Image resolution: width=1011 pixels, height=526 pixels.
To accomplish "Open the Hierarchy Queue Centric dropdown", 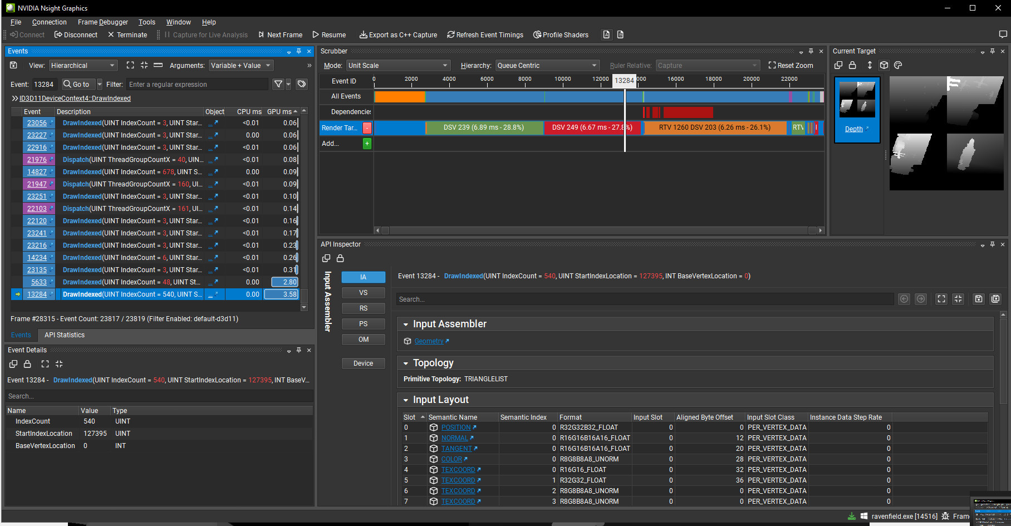I will pos(547,66).
